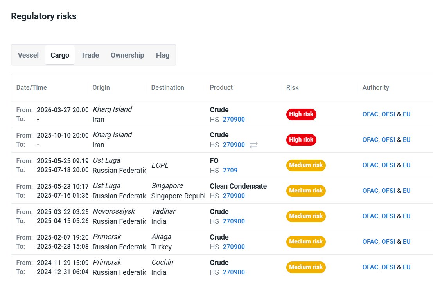Click the EOPL destination cell

160,165
